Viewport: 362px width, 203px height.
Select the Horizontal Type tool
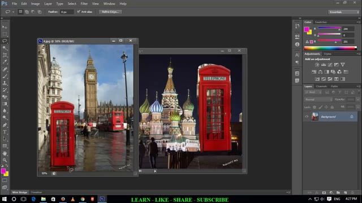coord(5,132)
